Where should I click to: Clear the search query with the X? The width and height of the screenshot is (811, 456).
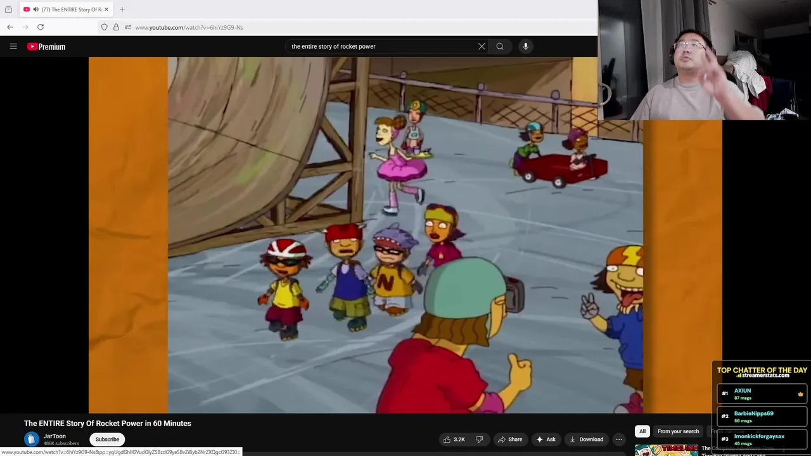pos(482,46)
